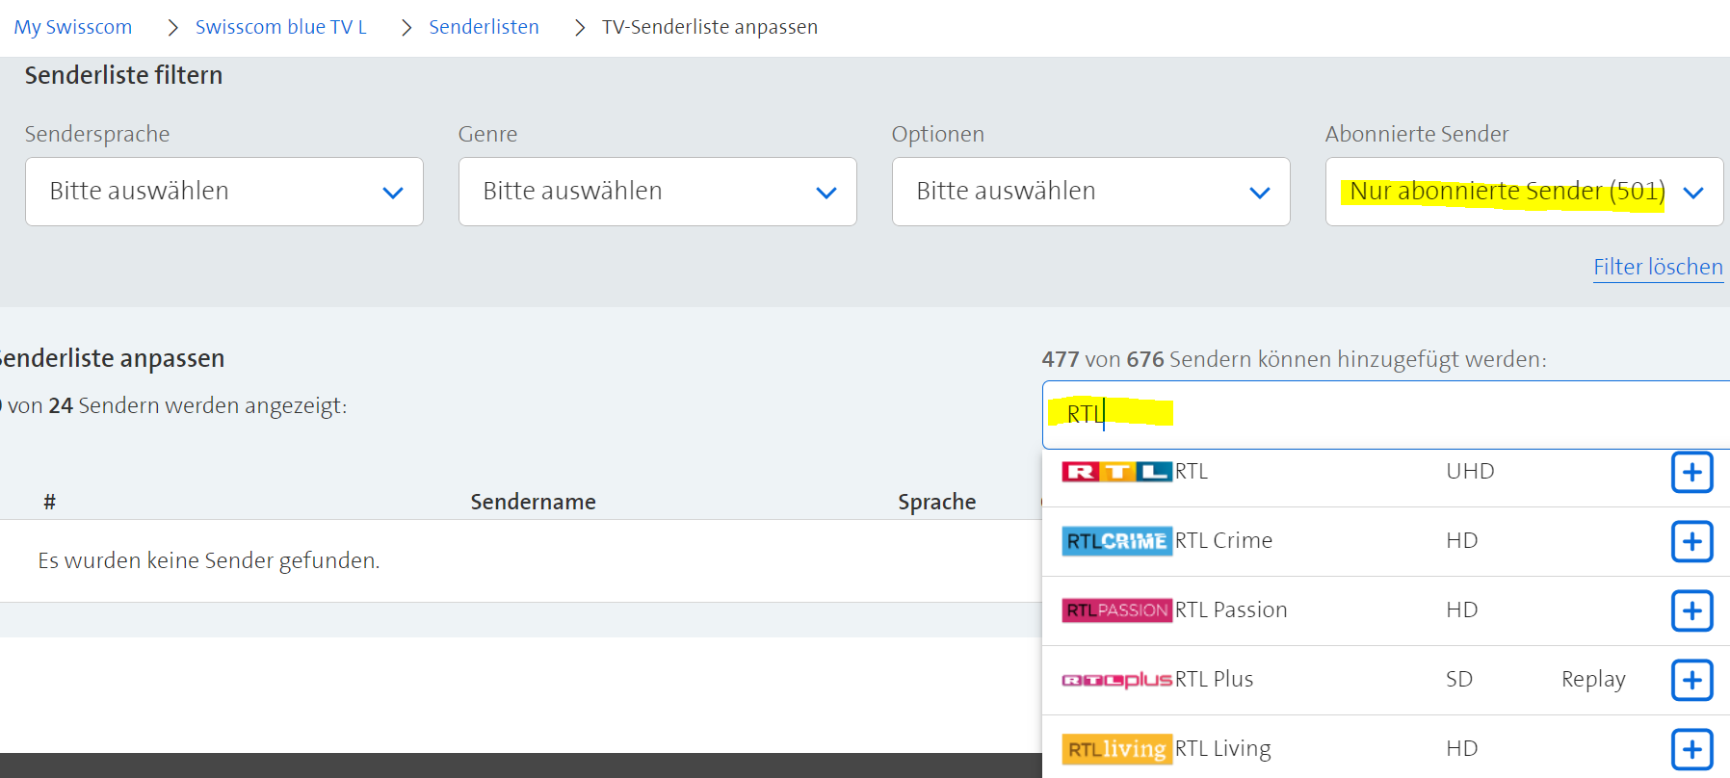Click the RTL Crime channel logo
This screenshot has width=1730, height=778.
1116,541
